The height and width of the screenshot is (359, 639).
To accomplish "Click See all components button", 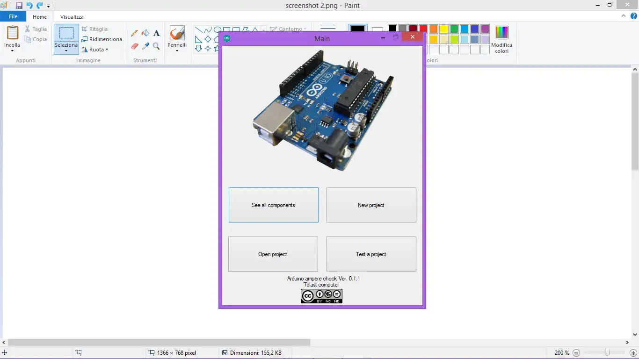I will coord(274,205).
